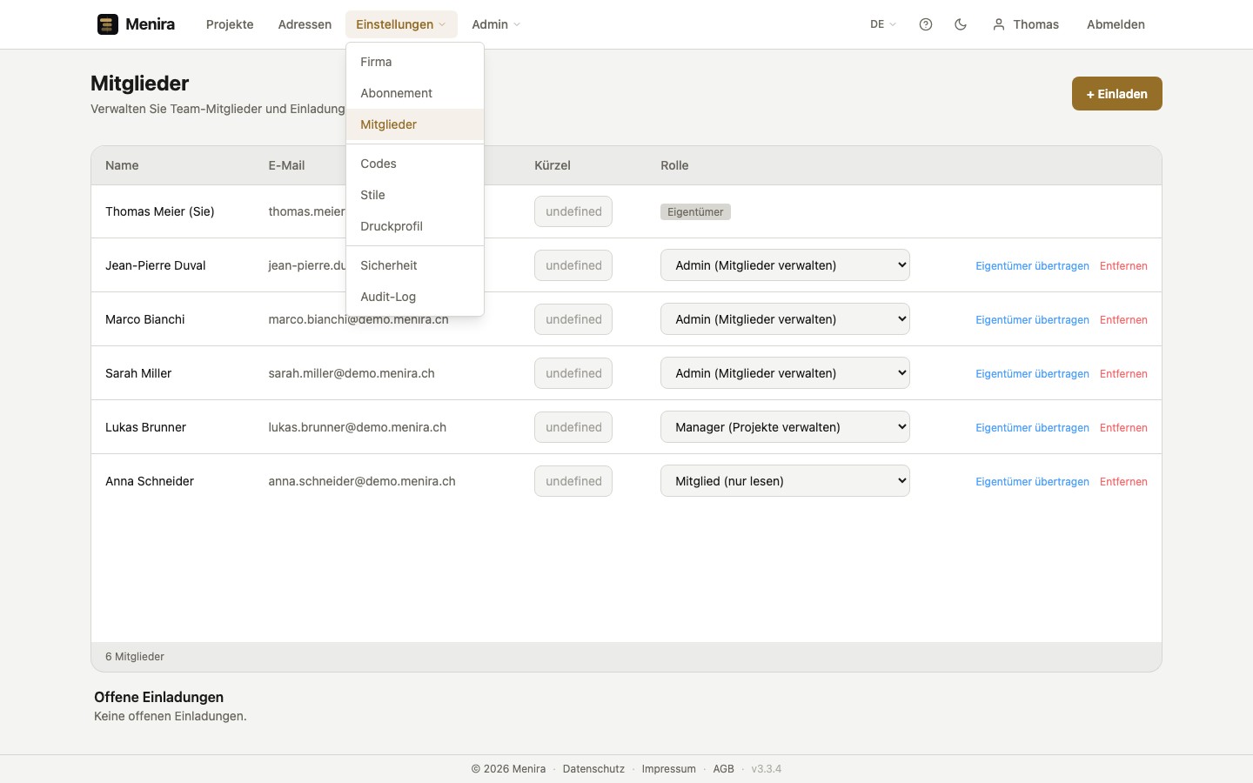The width and height of the screenshot is (1253, 783).
Task: Change role for Jean-Pierre Duval
Action: tap(785, 265)
